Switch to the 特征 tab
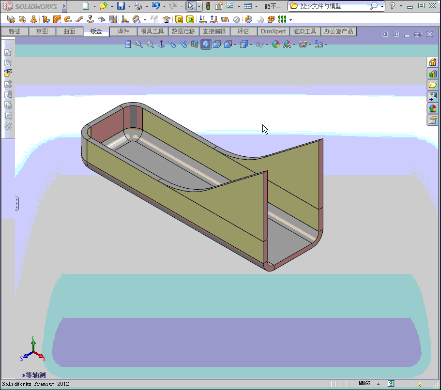This screenshot has width=441, height=390. 15,31
